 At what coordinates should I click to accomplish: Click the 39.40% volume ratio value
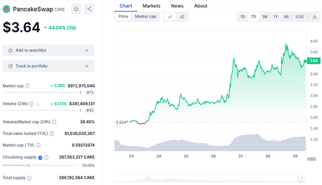(x=87, y=122)
